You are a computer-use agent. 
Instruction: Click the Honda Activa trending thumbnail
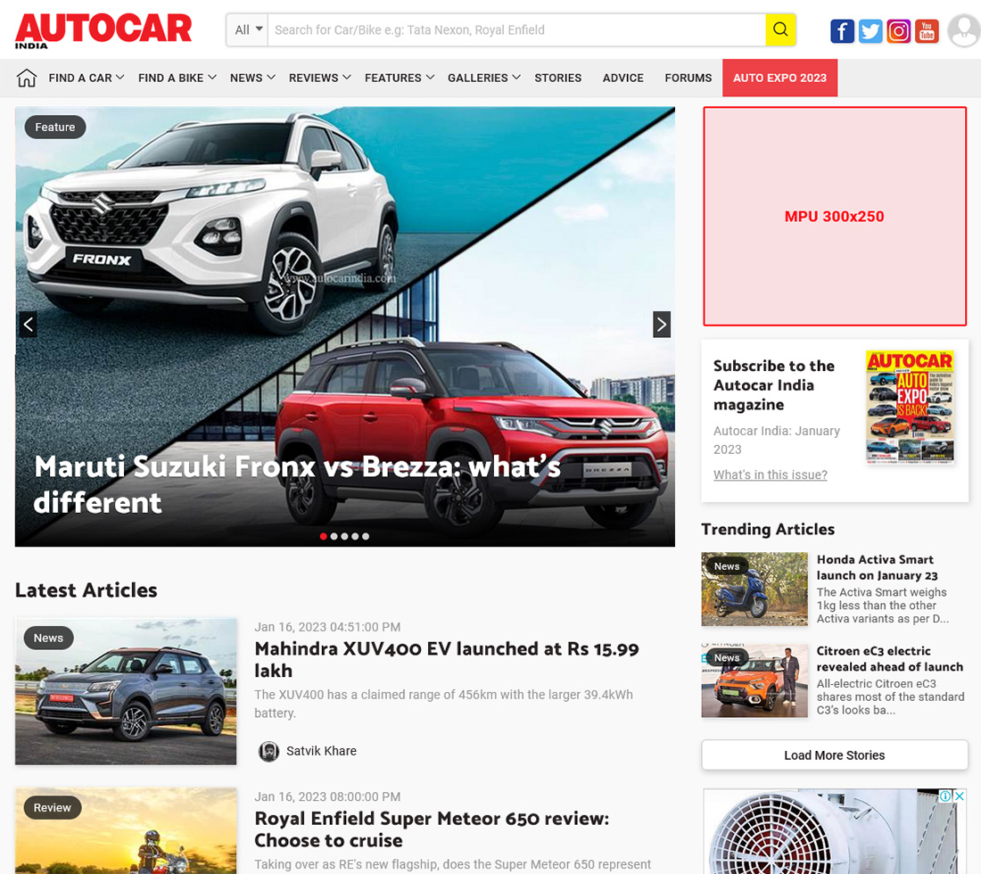click(x=754, y=590)
